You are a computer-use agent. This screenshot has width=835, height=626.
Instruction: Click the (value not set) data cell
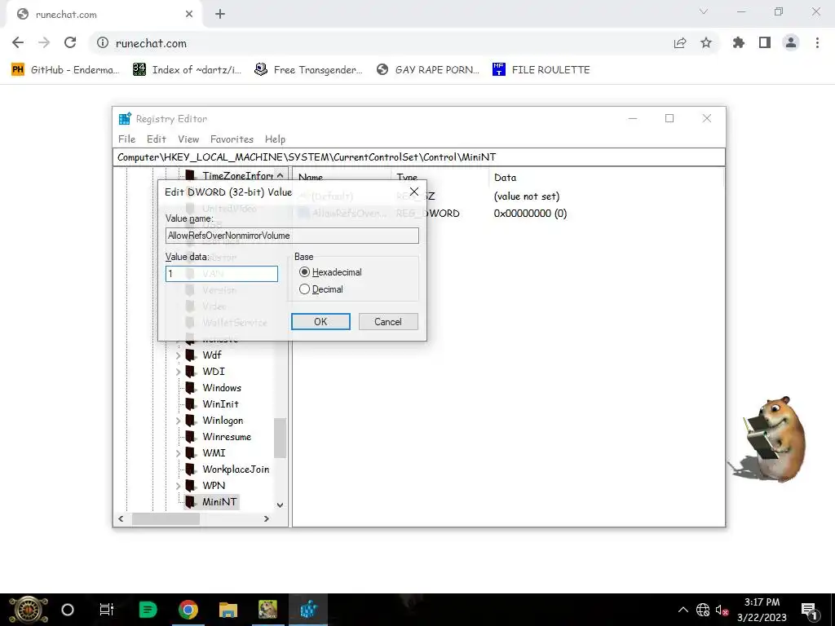tap(527, 196)
